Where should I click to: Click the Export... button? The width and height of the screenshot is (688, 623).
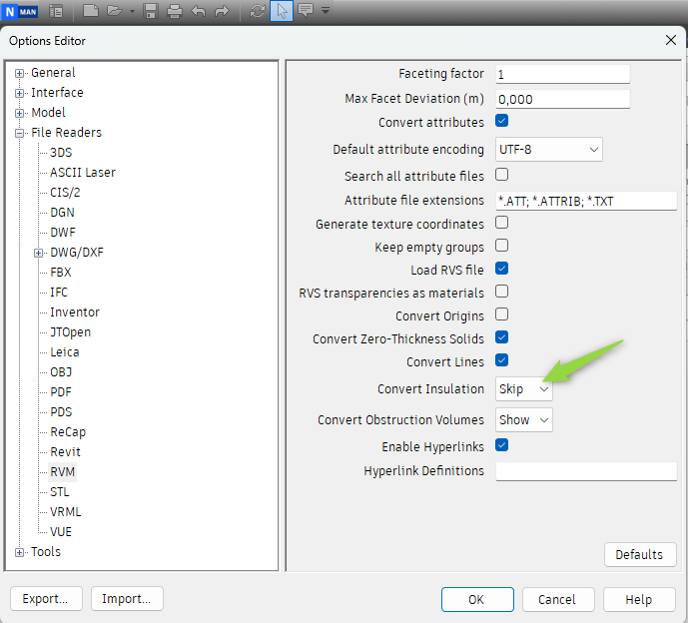[x=46, y=599]
